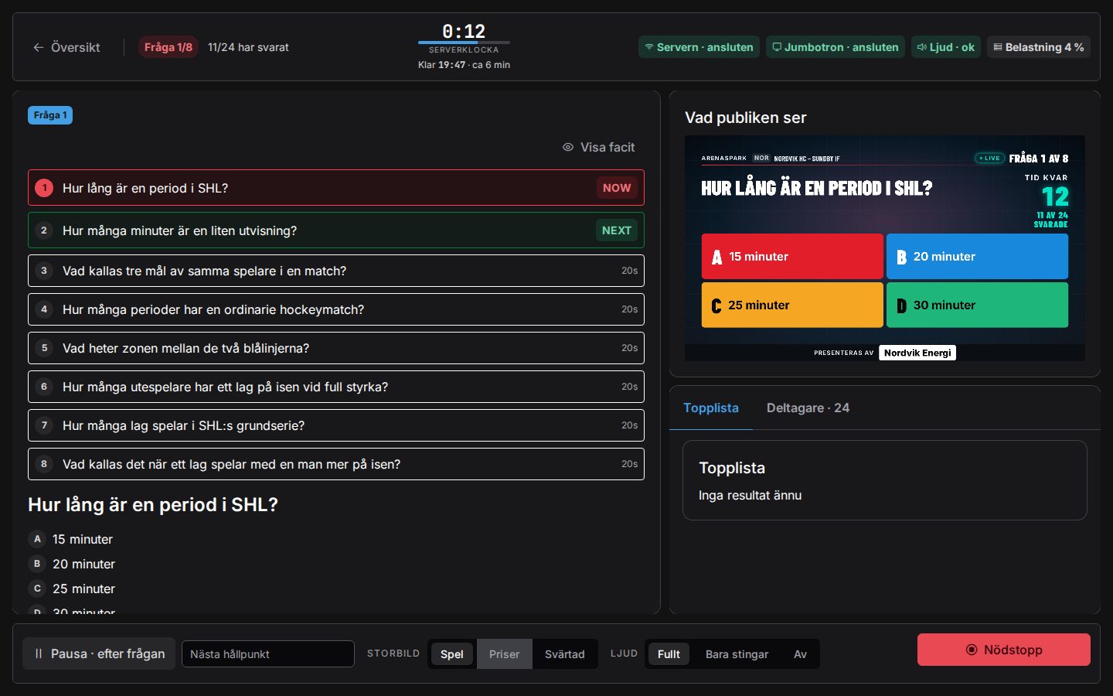Select question 8 about en man mer
The width and height of the screenshot is (1113, 696).
tap(336, 464)
